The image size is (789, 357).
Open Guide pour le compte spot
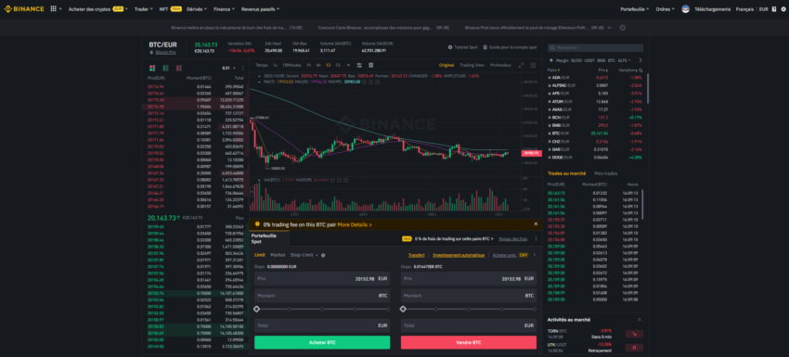(x=510, y=47)
